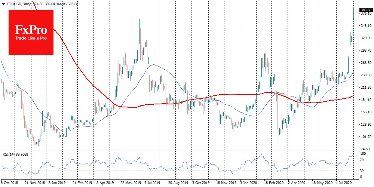The height and width of the screenshot is (187, 374).
Task: Click the 383.68 current price tag
Action: [365, 10]
